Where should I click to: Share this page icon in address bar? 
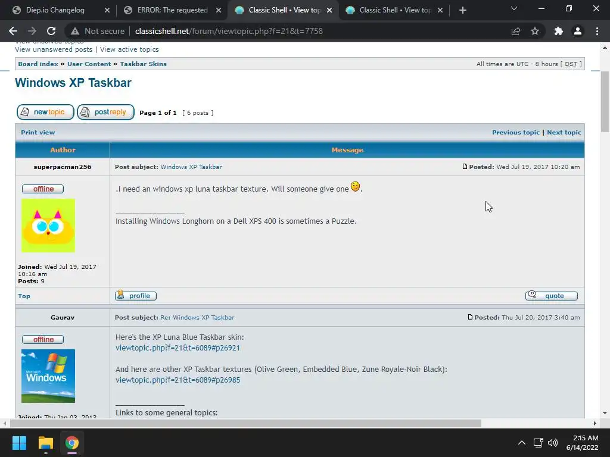pyautogui.click(x=516, y=31)
